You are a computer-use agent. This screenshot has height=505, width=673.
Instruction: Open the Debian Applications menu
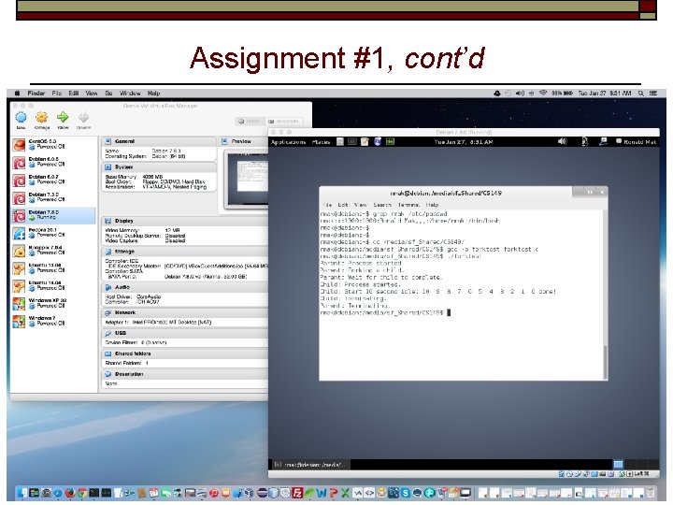click(289, 142)
